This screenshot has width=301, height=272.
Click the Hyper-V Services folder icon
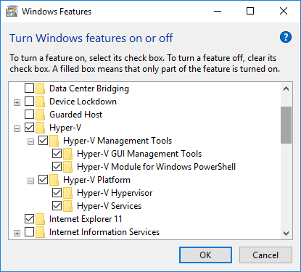(67, 206)
